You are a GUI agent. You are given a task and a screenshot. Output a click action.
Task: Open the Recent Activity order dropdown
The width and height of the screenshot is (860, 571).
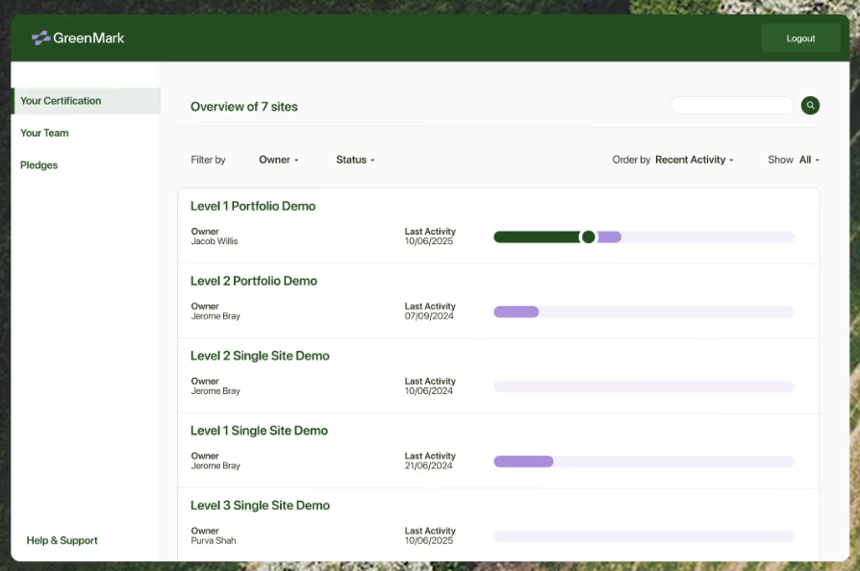pos(694,160)
